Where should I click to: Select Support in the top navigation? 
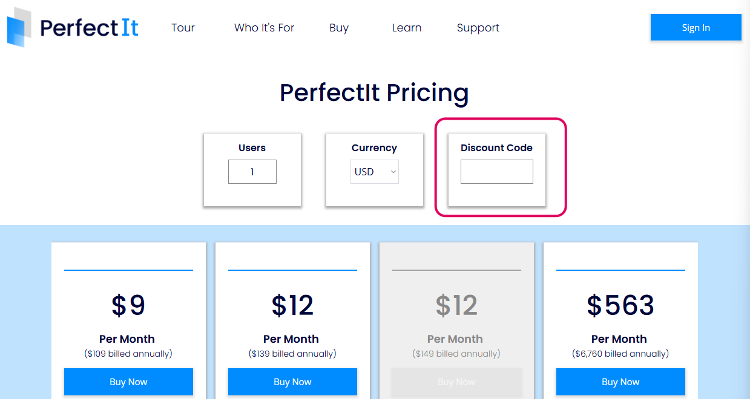(x=478, y=28)
